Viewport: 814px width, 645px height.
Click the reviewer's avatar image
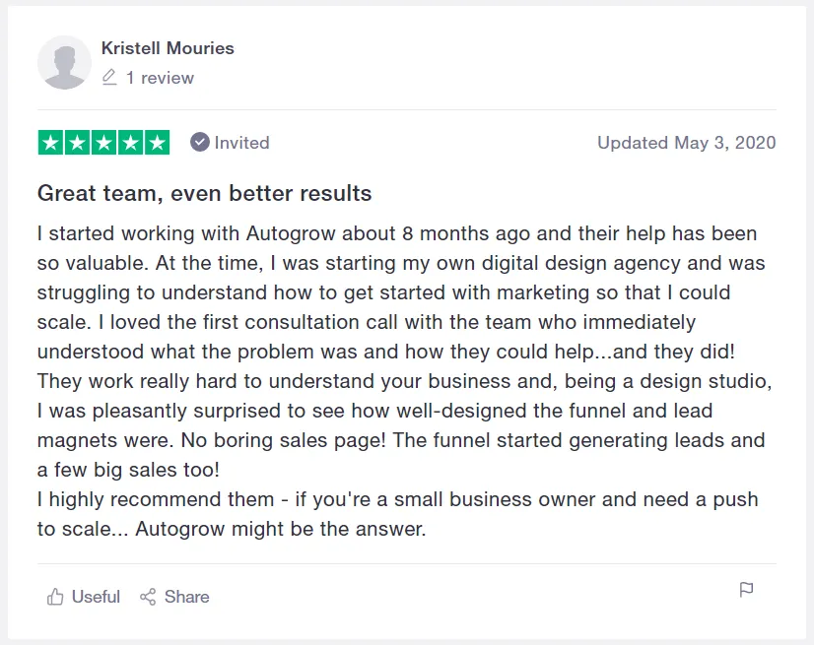coord(64,62)
